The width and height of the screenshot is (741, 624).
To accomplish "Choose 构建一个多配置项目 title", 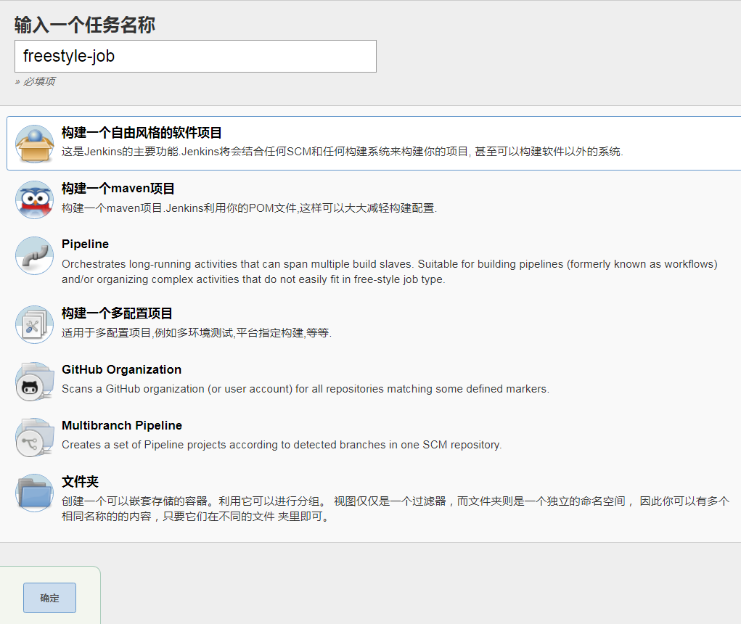I will 117,313.
